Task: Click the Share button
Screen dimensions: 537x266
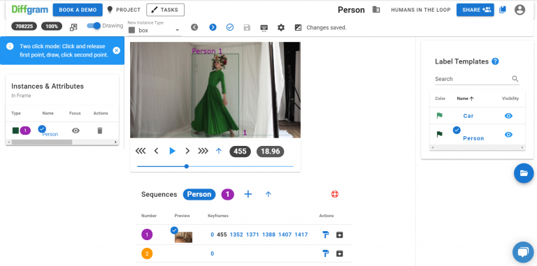Action: tap(475, 10)
